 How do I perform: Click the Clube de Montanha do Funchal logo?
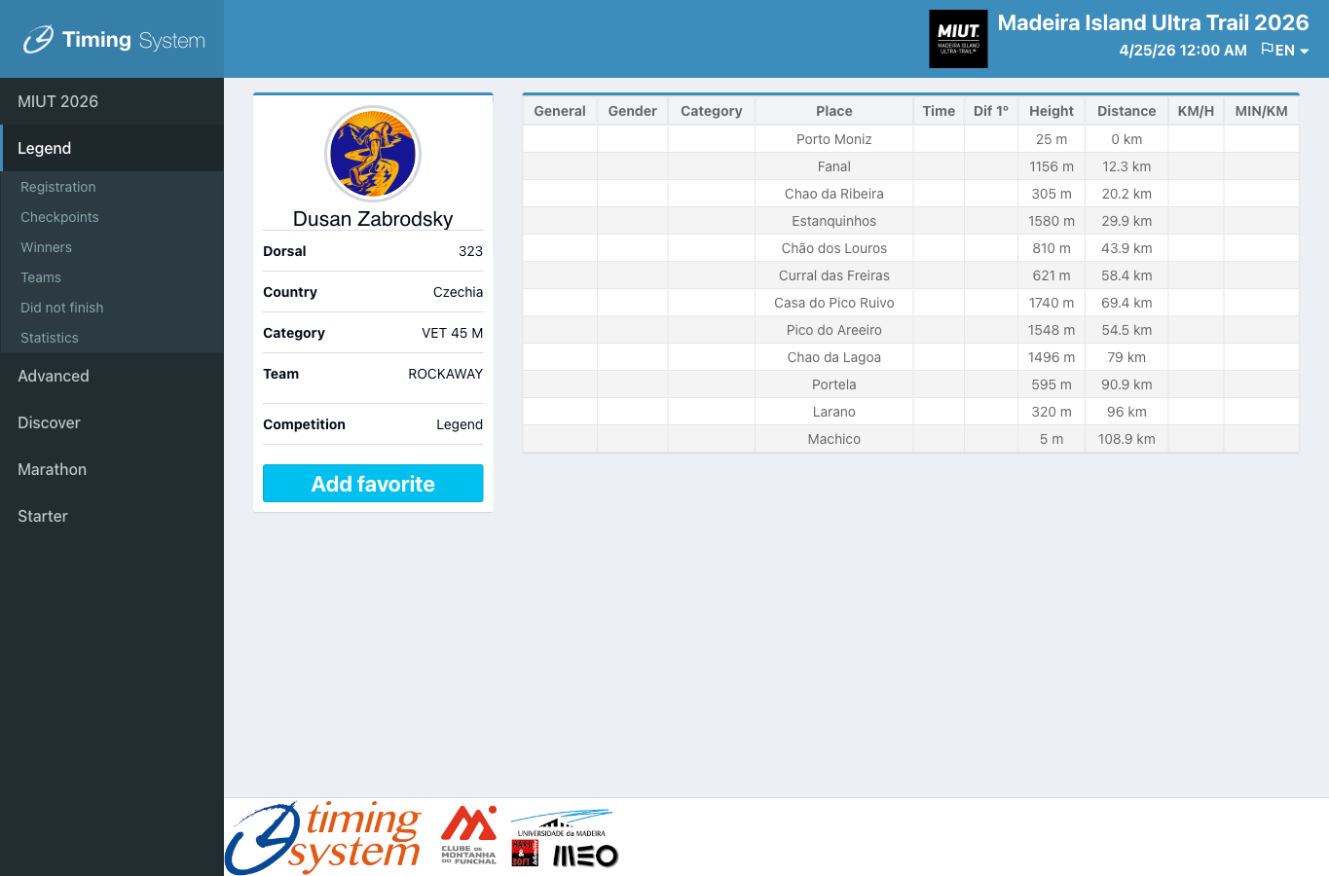point(468,835)
